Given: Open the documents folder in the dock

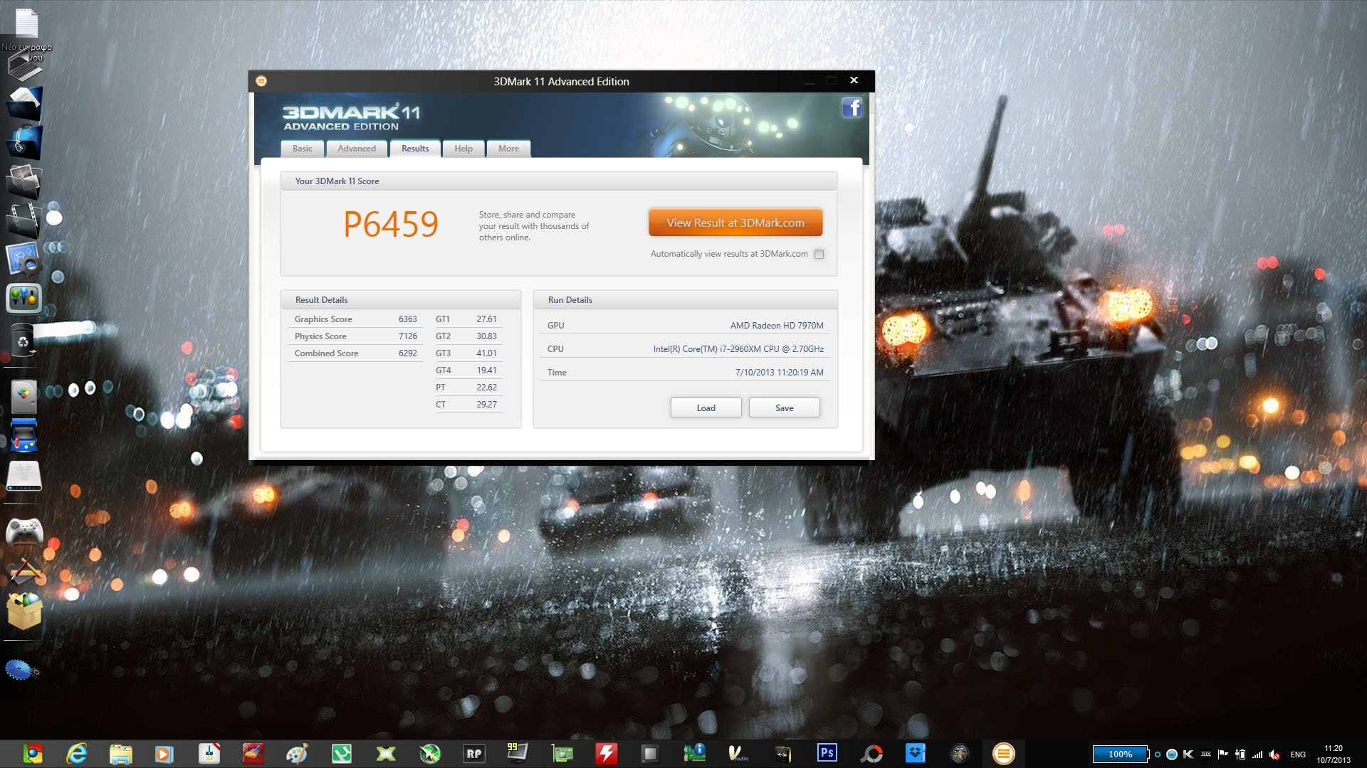Looking at the screenshot, I should (x=25, y=103).
